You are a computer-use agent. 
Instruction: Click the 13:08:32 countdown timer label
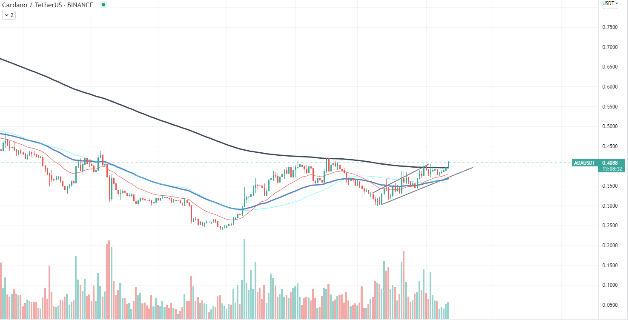[x=613, y=169]
